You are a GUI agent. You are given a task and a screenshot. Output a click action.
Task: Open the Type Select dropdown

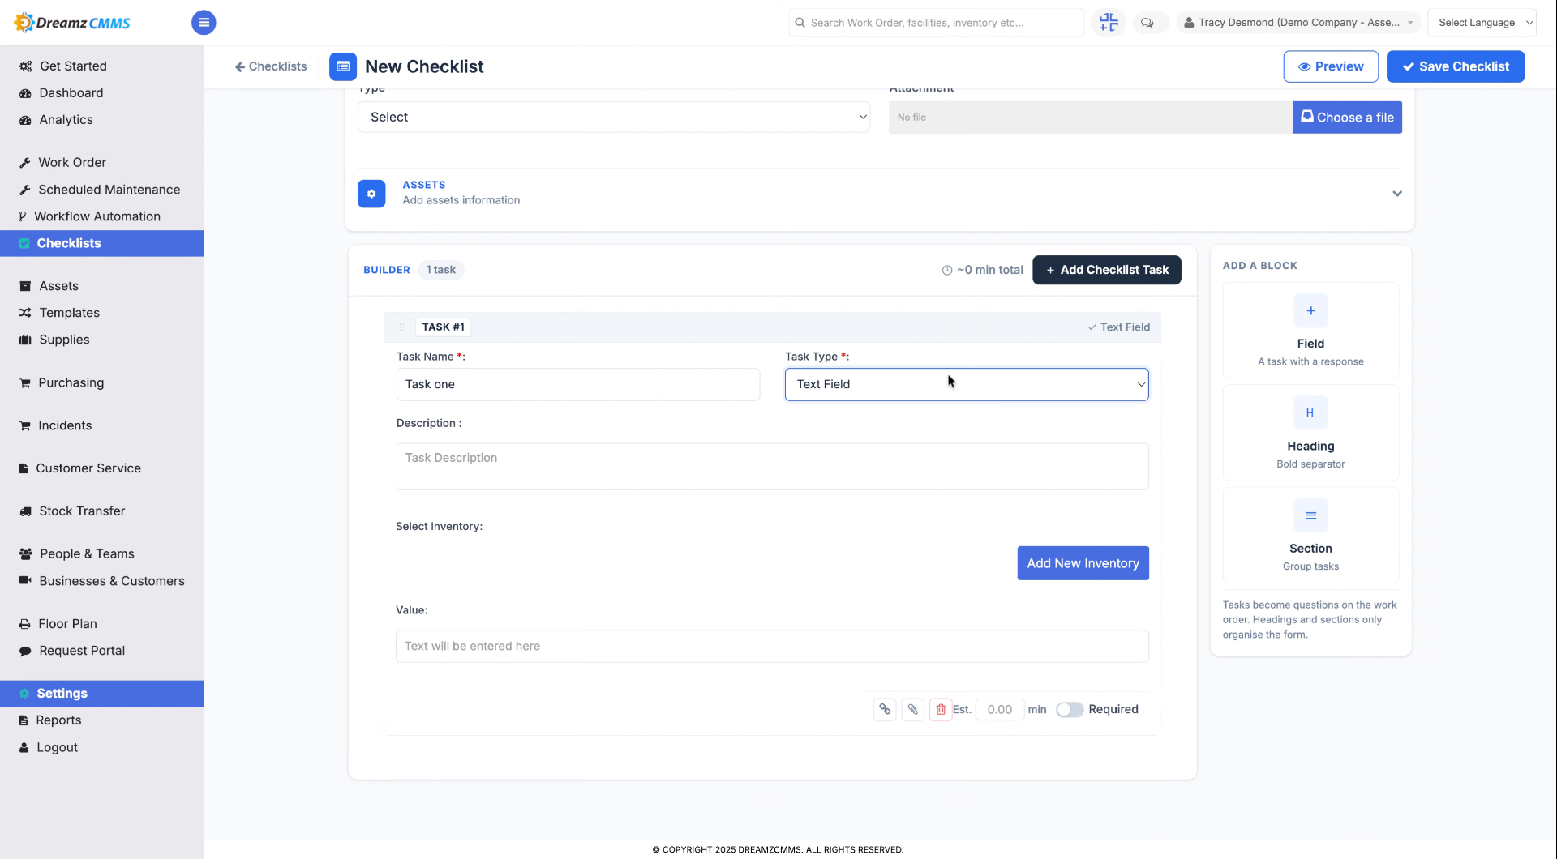614,117
